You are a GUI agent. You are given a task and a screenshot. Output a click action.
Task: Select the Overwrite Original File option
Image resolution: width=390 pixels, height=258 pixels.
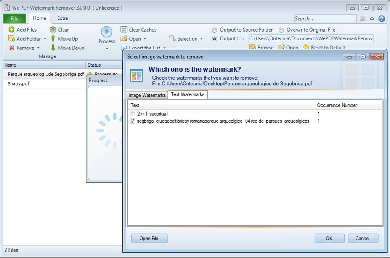281,30
